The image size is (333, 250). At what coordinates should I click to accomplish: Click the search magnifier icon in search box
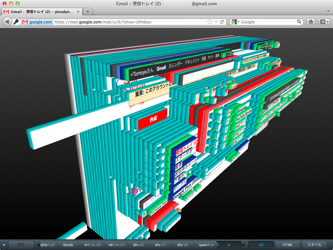point(299,22)
